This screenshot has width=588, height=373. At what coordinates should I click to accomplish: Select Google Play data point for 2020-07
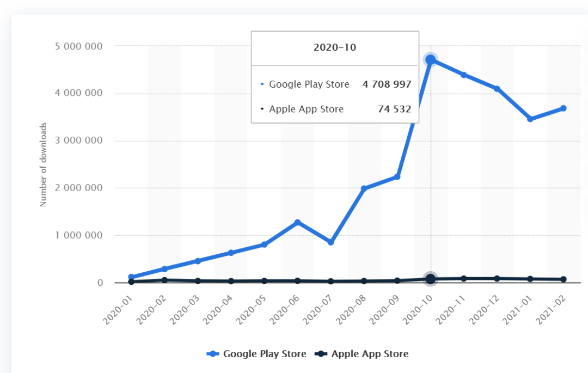point(330,242)
